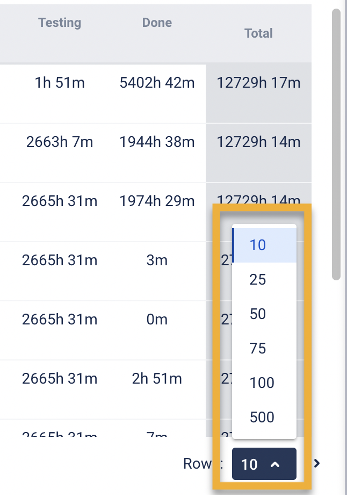
Task: Click the Total column header
Action: [258, 33]
